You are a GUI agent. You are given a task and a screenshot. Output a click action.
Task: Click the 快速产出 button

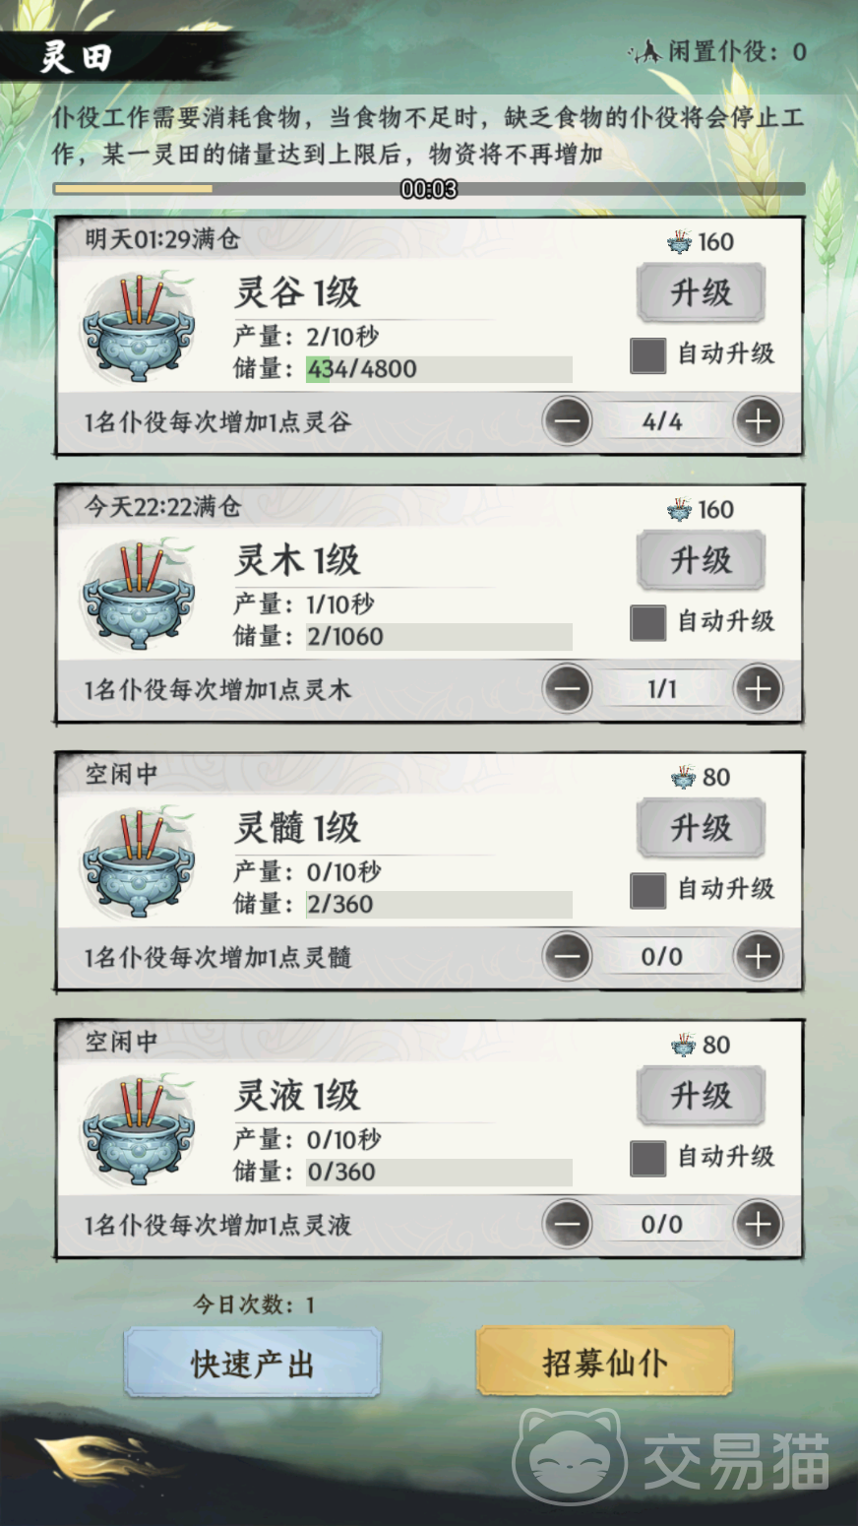[252, 1363]
